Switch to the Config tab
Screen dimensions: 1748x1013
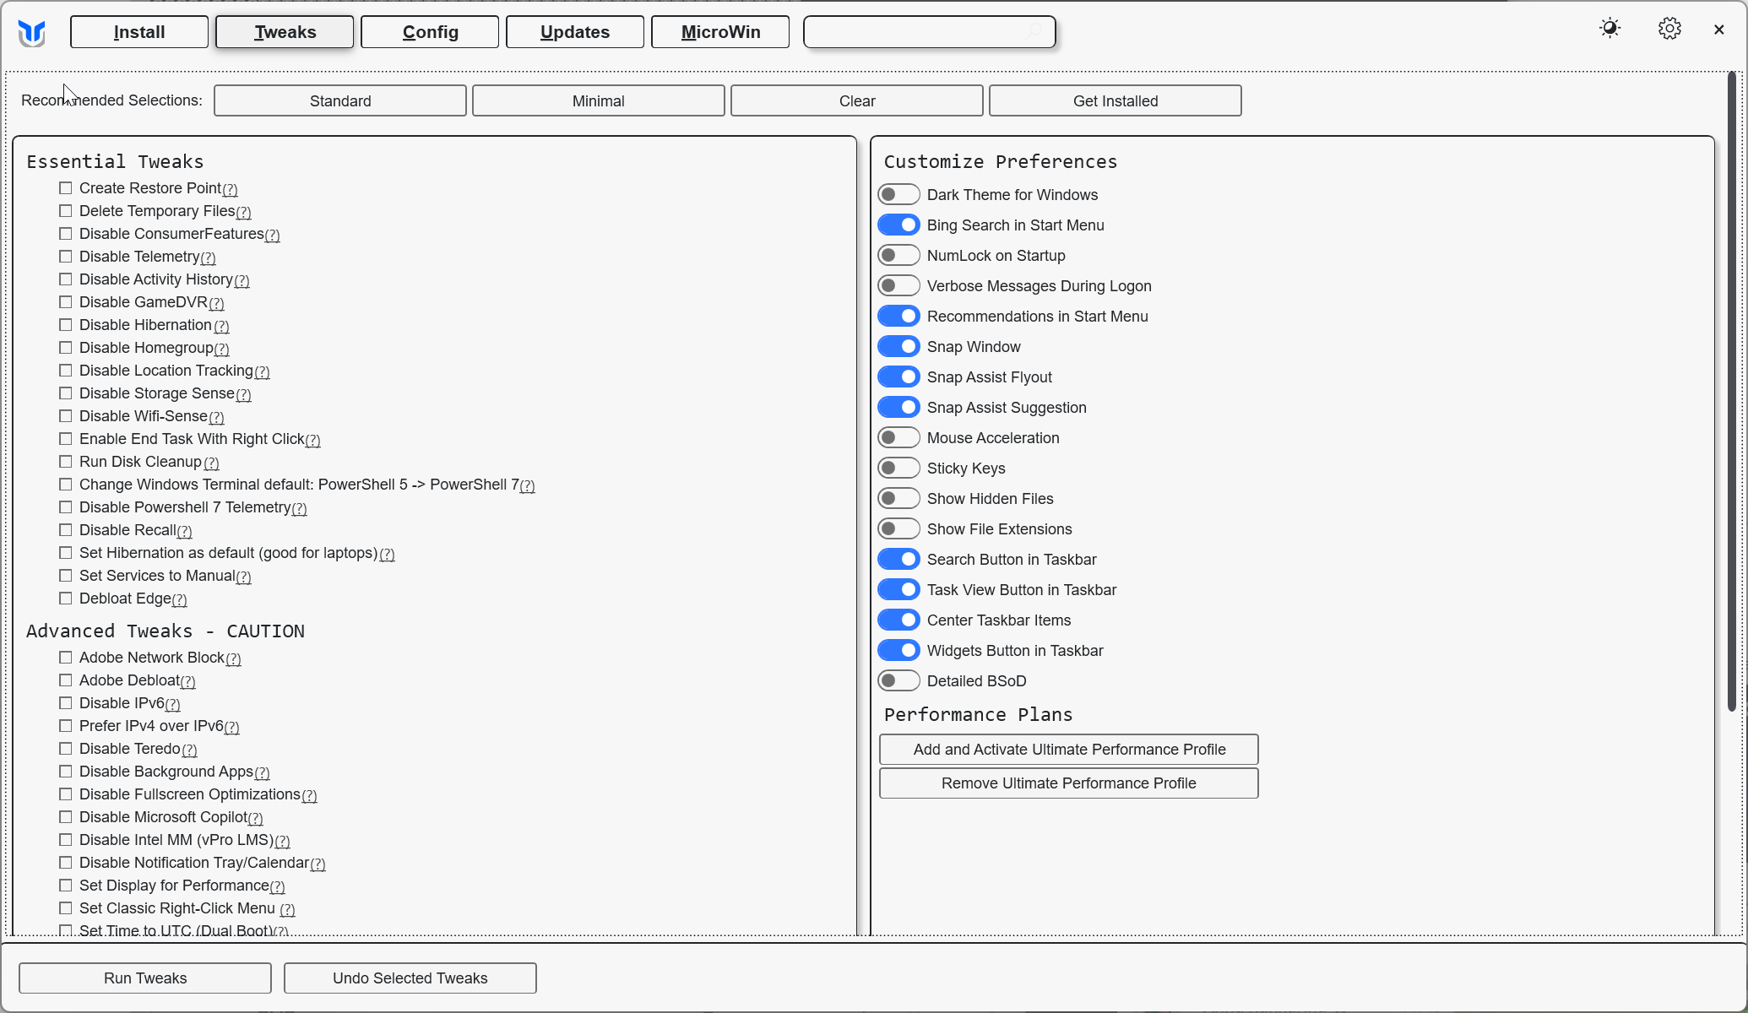coord(430,32)
